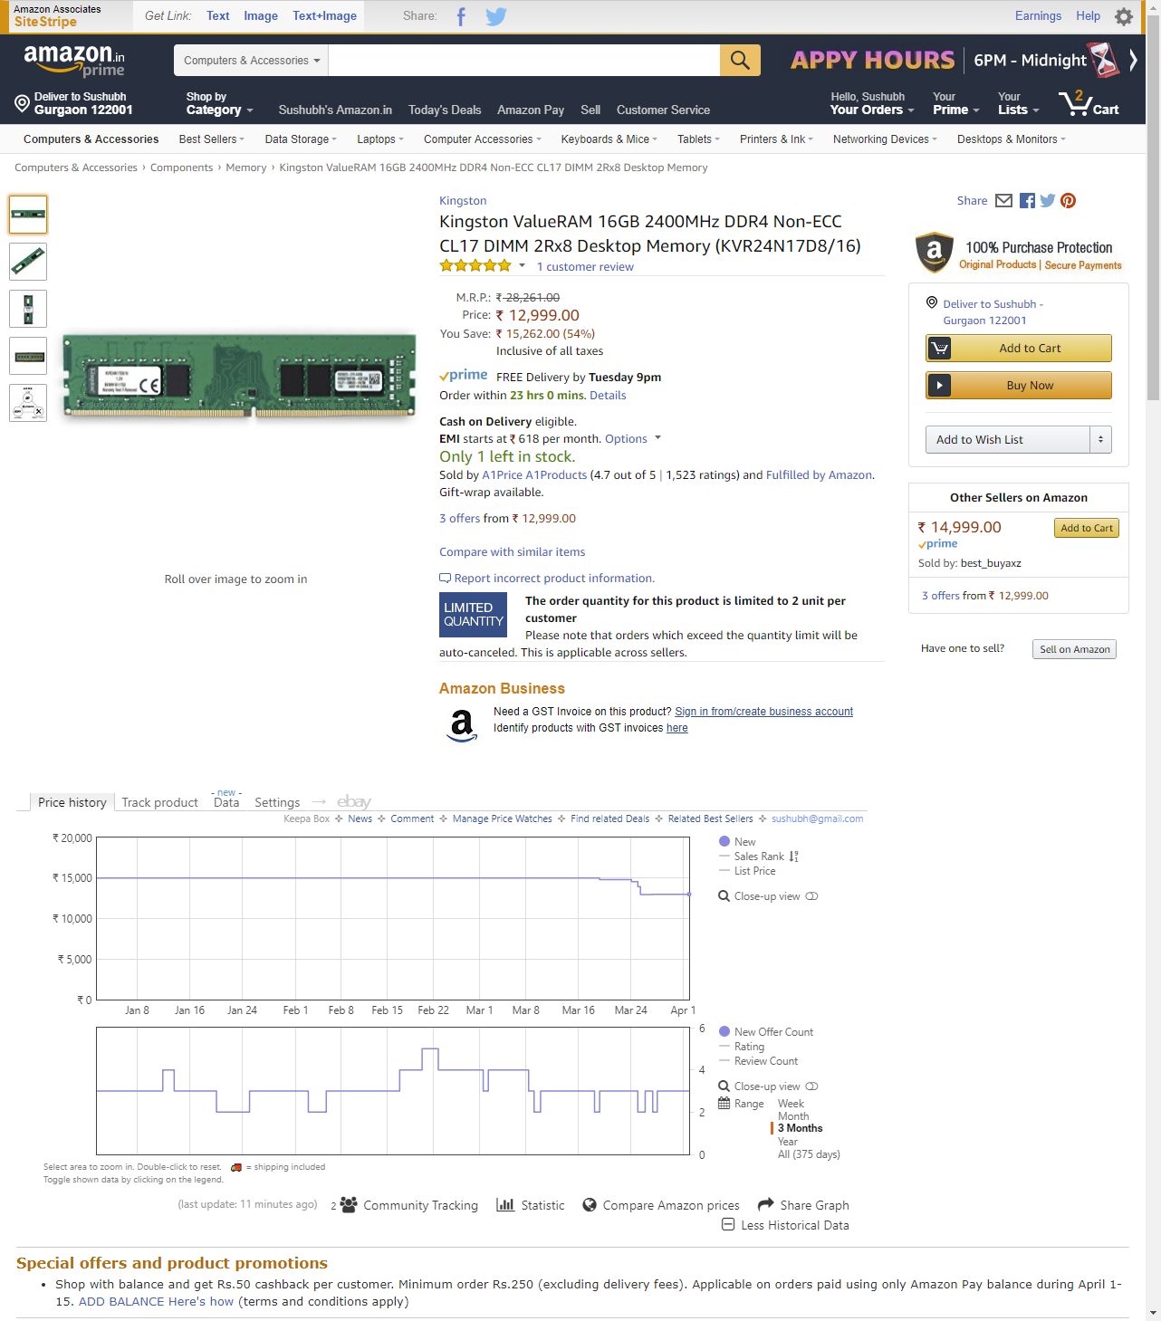
Task: Toggle the New price line in legend
Action: coord(737,842)
